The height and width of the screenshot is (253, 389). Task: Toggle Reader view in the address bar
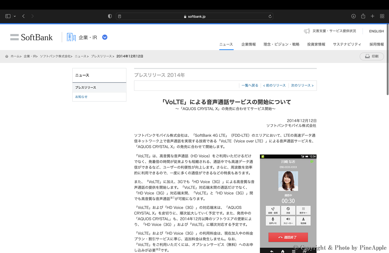pyautogui.click(x=120, y=16)
